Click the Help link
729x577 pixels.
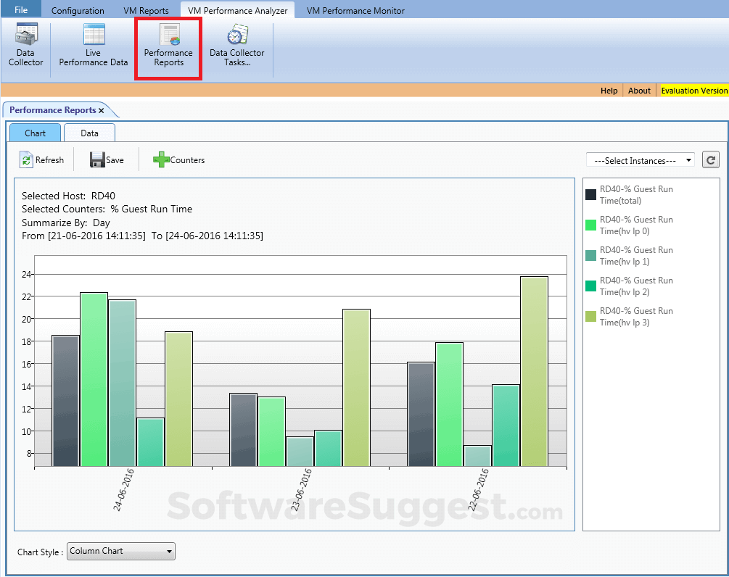click(609, 91)
